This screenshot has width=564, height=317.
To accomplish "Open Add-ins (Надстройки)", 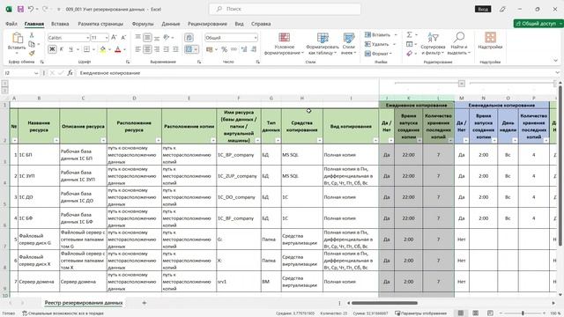I will pos(490,41).
